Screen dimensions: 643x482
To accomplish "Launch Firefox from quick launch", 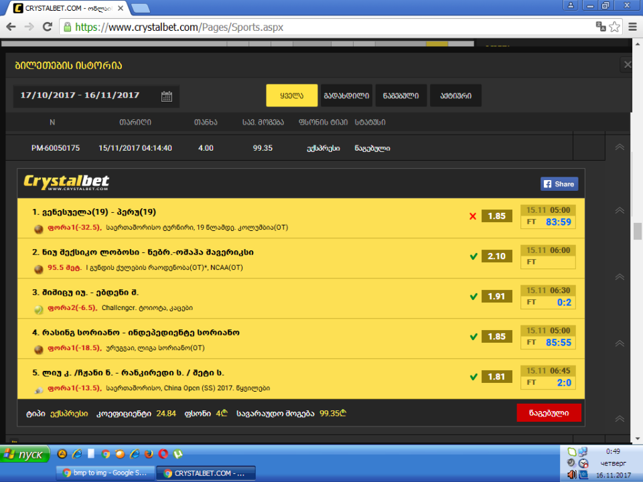I will [149, 454].
